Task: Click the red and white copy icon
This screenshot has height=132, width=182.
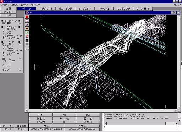Action: point(27,36)
